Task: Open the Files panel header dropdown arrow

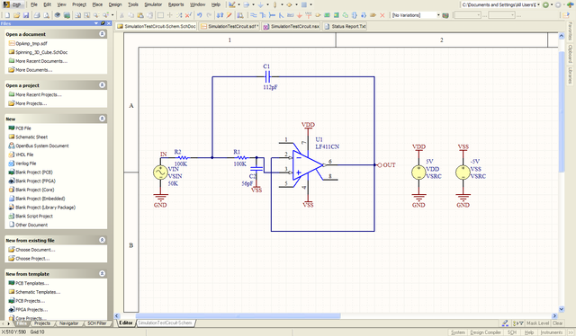Action: (x=96, y=23)
